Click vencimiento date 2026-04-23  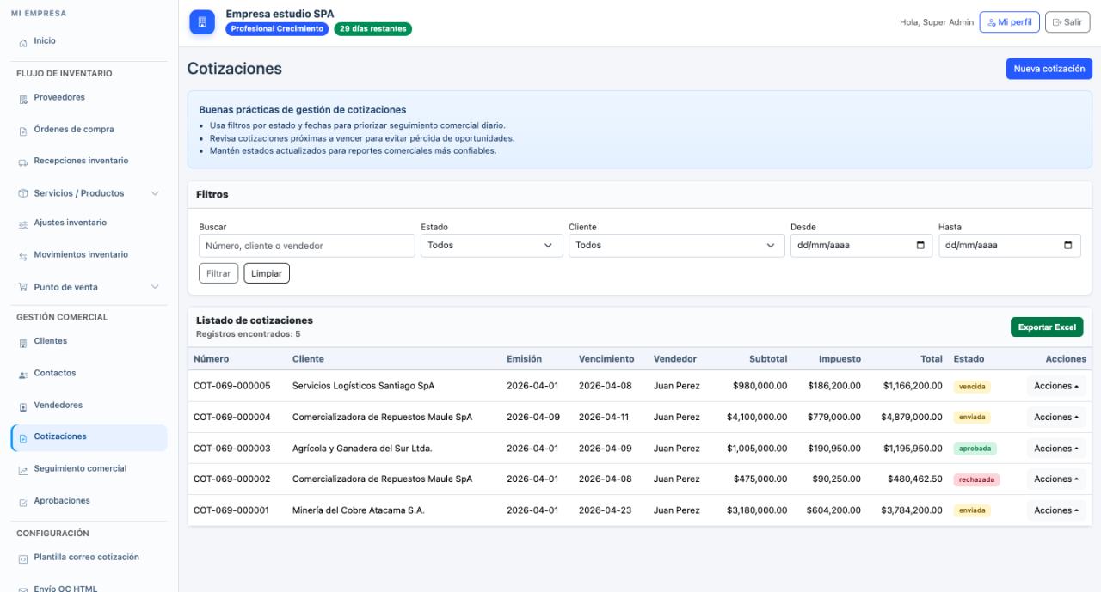click(x=605, y=510)
